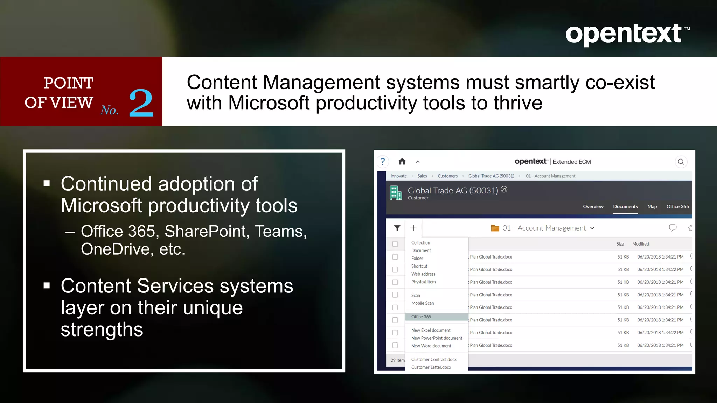Image resolution: width=717 pixels, height=403 pixels.
Task: Sort by the Modified column header
Action: 640,244
